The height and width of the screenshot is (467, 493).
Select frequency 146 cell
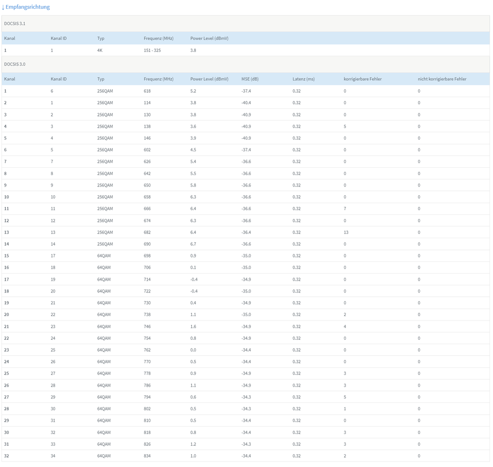147,138
